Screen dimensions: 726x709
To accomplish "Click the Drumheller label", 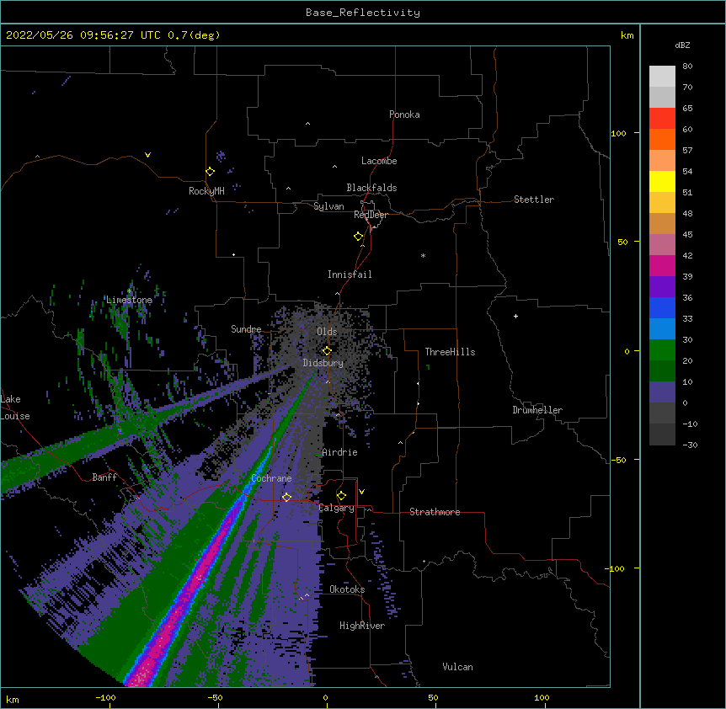I will (537, 410).
